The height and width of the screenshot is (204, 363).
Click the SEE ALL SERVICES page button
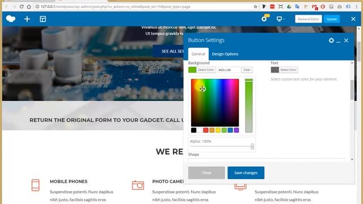pos(168,51)
